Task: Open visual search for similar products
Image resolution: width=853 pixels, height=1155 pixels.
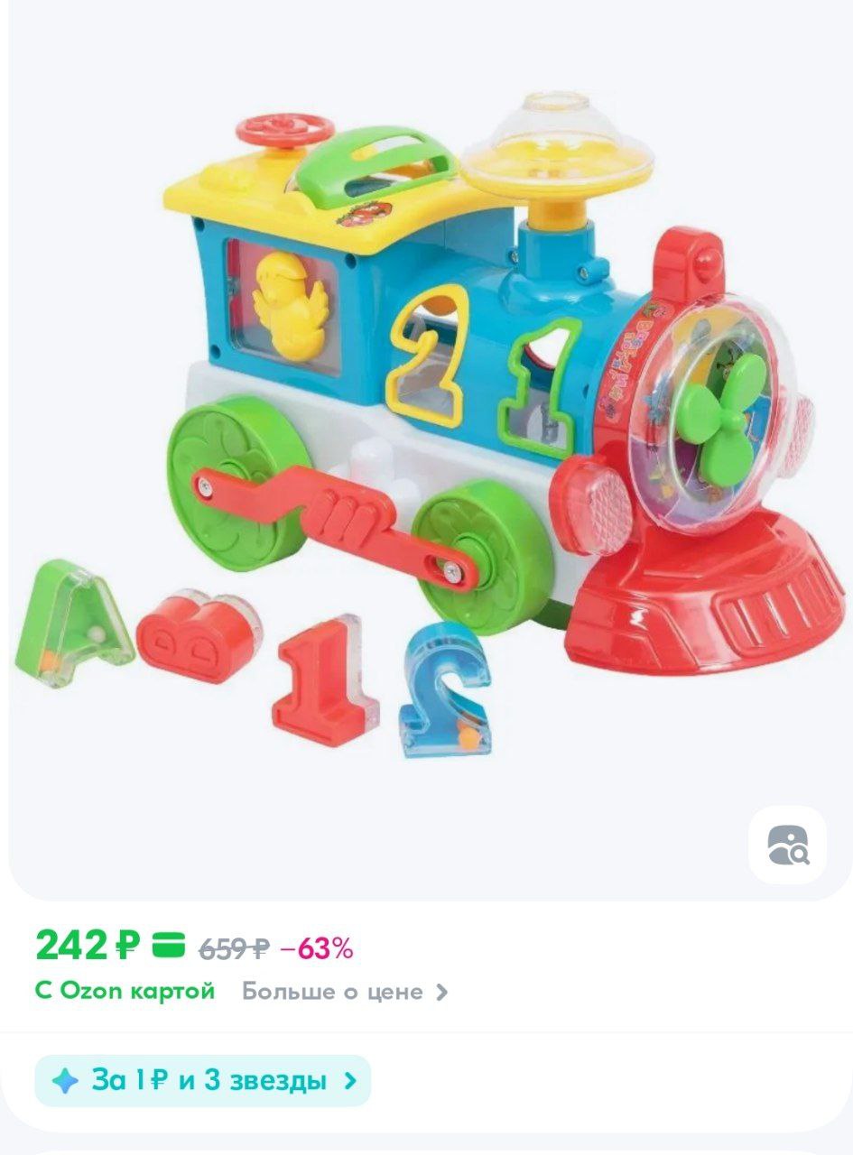Action: [787, 845]
